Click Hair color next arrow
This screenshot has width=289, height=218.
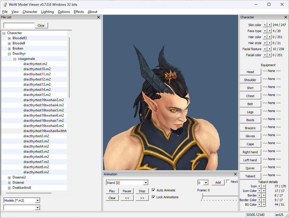[x=269, y=37]
